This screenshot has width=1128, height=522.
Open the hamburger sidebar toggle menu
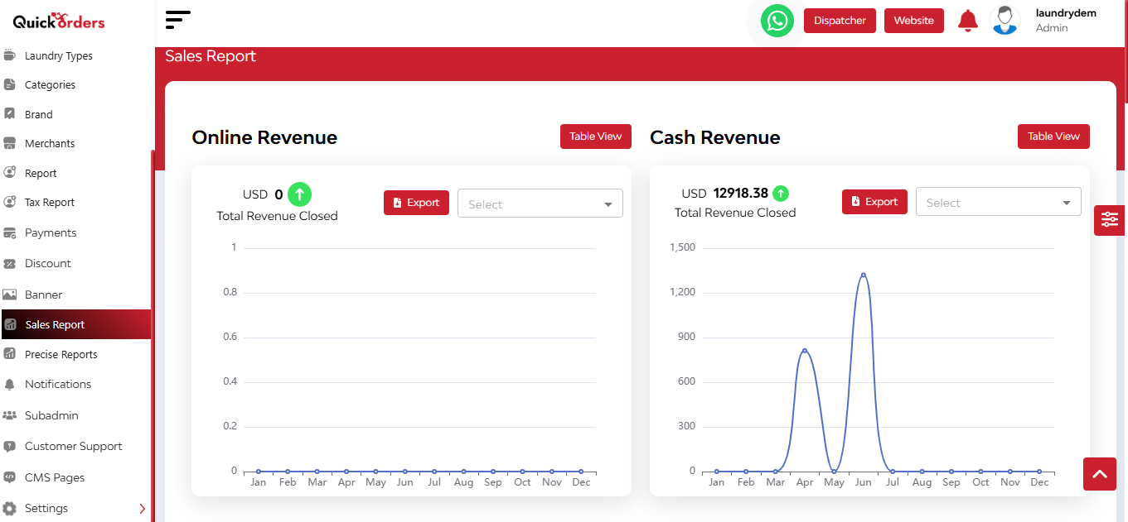(x=178, y=20)
